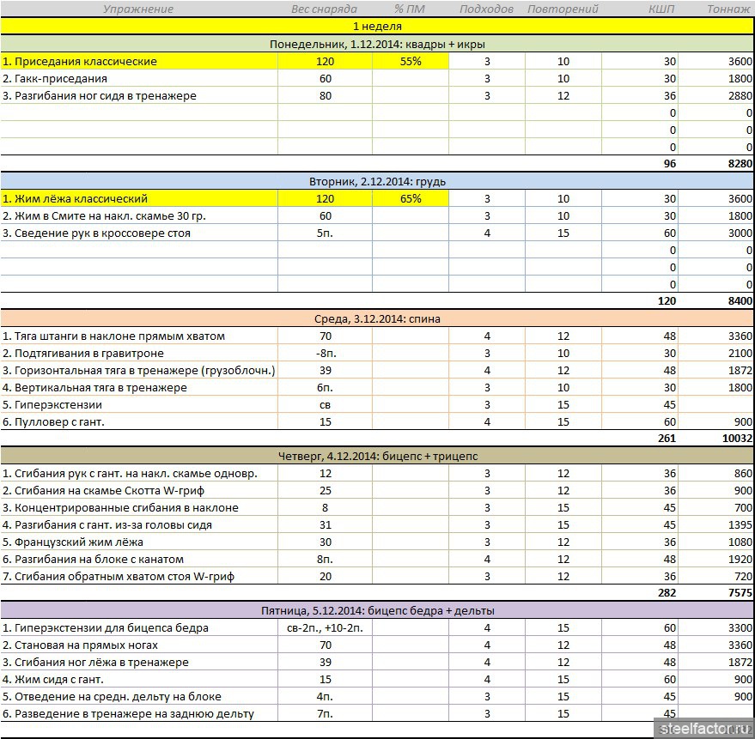Image resolution: width=755 pixels, height=739 pixels.
Task: Click the "Вес снаряда" column header
Action: (324, 9)
